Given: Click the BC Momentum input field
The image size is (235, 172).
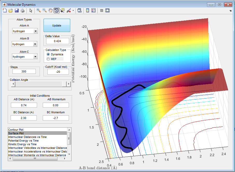Looking at the screenshot, I should click(56, 118).
